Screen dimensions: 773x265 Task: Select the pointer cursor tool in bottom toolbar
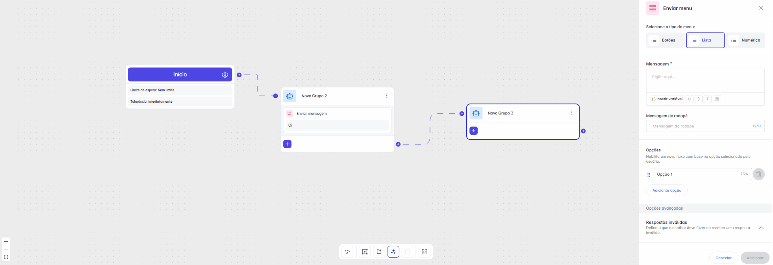point(347,252)
